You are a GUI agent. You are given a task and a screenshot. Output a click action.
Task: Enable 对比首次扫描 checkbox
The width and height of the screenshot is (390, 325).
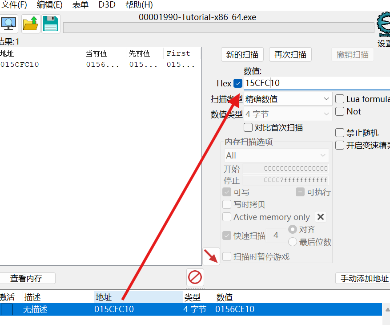pos(248,127)
